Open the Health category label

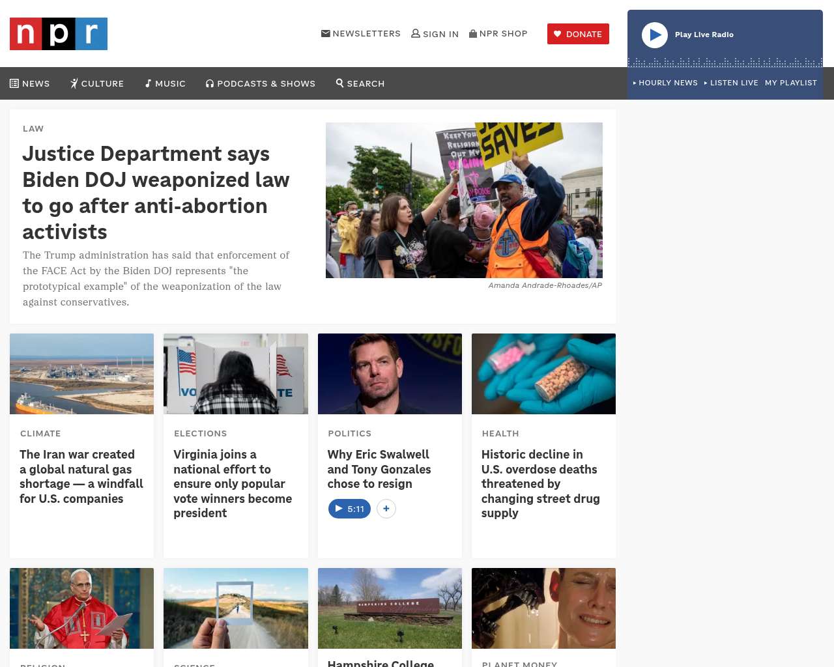(500, 433)
